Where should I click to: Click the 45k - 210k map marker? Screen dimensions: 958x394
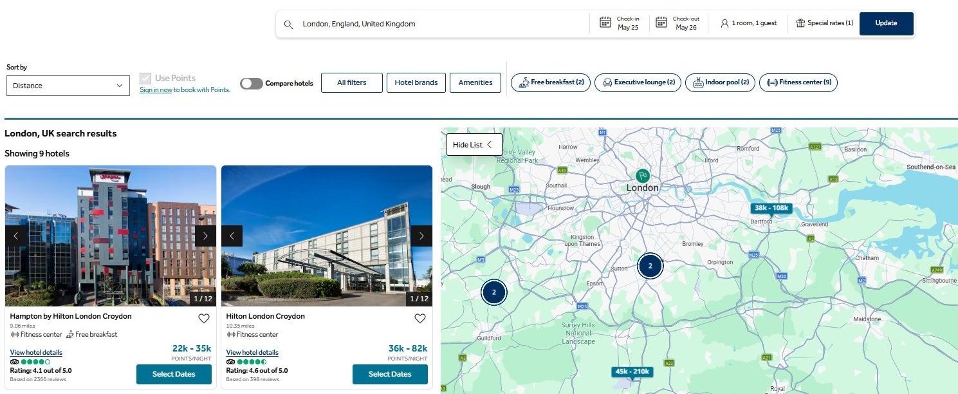pos(632,373)
